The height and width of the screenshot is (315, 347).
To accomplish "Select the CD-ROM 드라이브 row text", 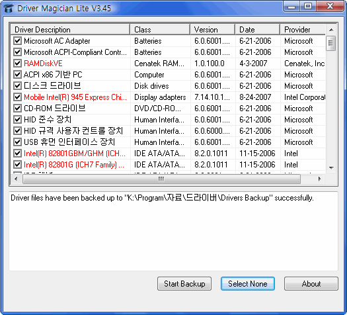I will (x=55, y=109).
